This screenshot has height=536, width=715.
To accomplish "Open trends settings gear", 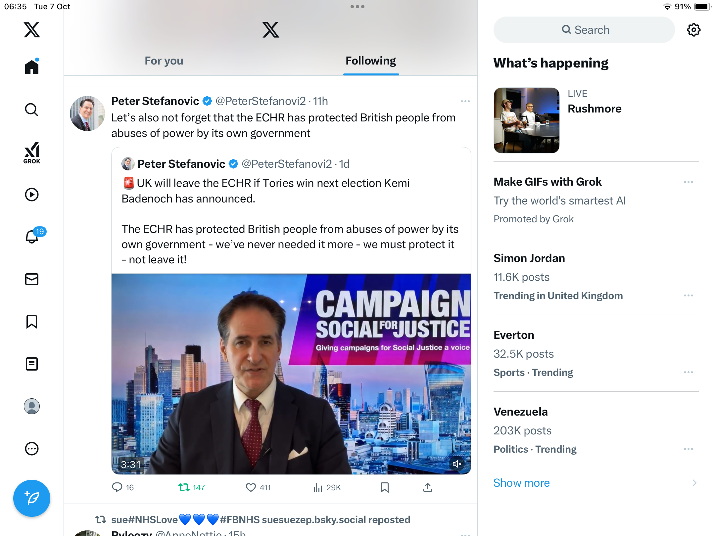I will pos(693,30).
